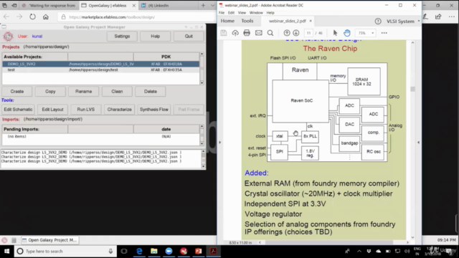Go to browser home page icon

46,17
